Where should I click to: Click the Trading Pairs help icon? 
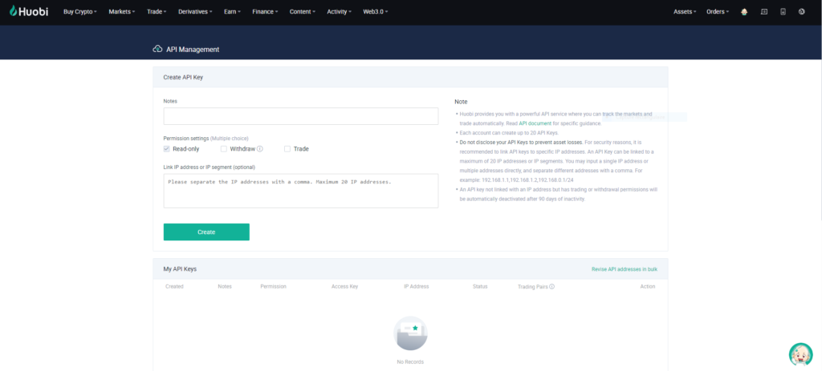[x=552, y=286]
